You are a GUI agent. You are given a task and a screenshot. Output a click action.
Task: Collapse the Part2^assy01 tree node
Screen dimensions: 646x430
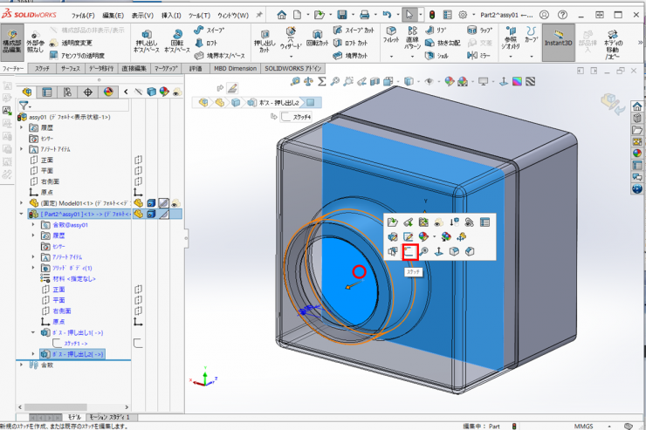(22, 214)
